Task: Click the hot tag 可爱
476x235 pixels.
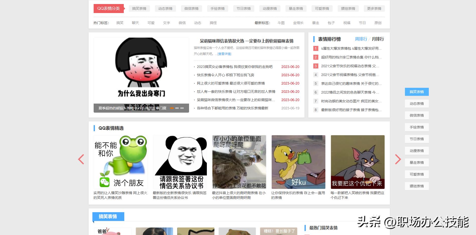Action: coord(151,23)
